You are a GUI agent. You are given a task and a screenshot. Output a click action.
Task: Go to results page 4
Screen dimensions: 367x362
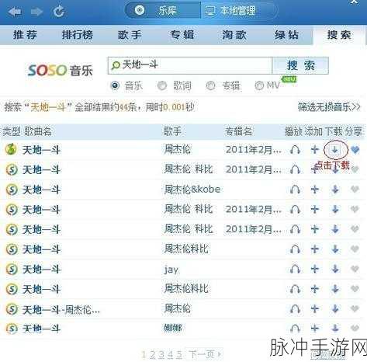click(x=170, y=354)
